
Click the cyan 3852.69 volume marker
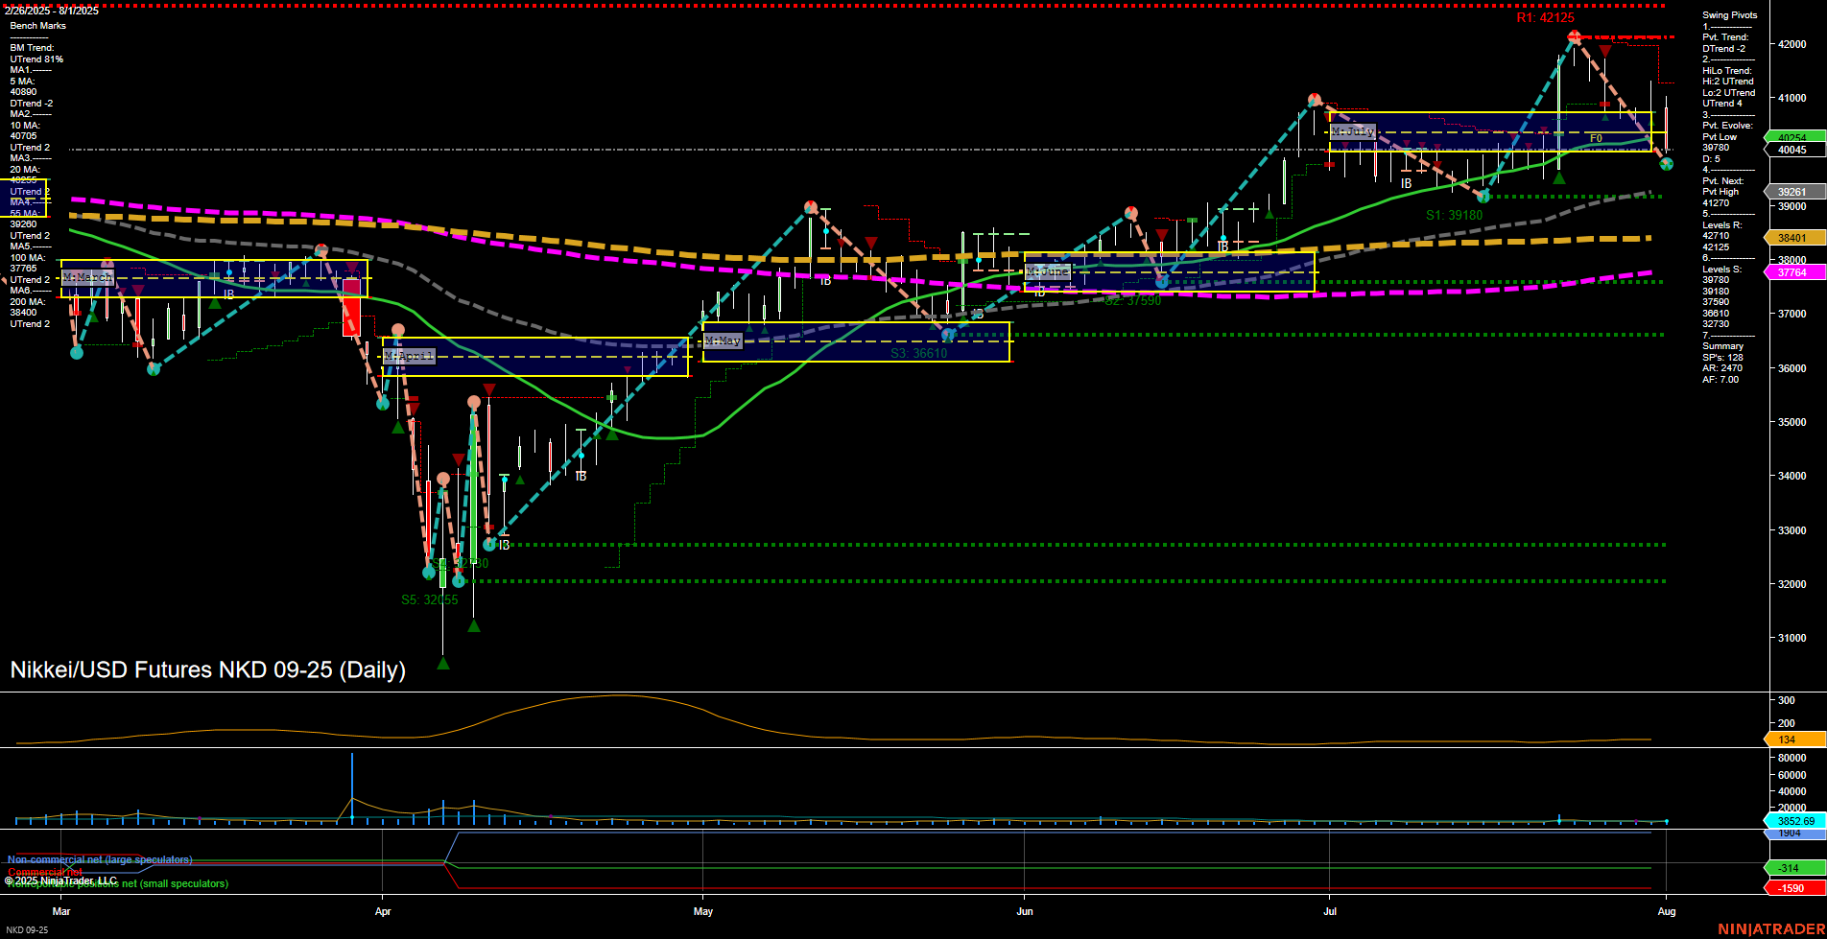click(1794, 821)
